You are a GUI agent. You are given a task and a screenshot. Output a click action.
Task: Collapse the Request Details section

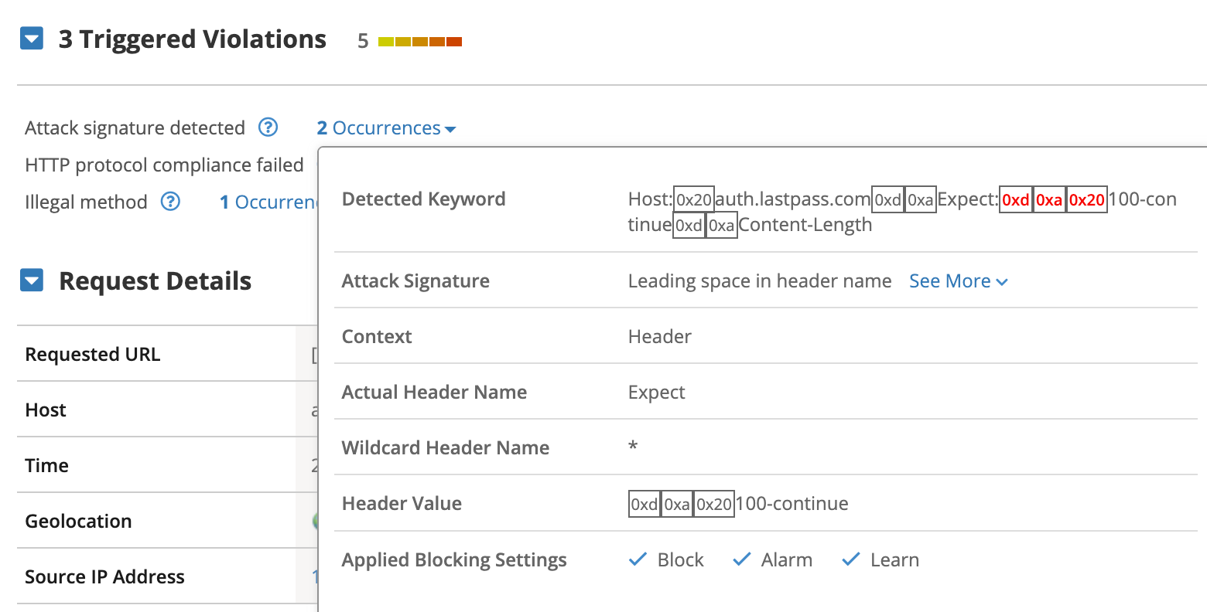tap(31, 280)
